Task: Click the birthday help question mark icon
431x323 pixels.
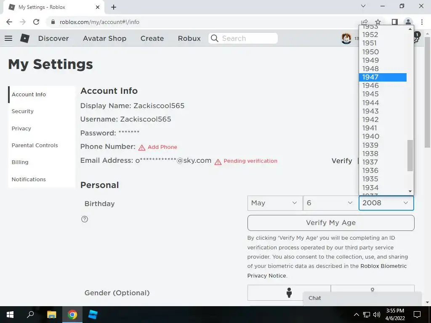Action: 85,219
